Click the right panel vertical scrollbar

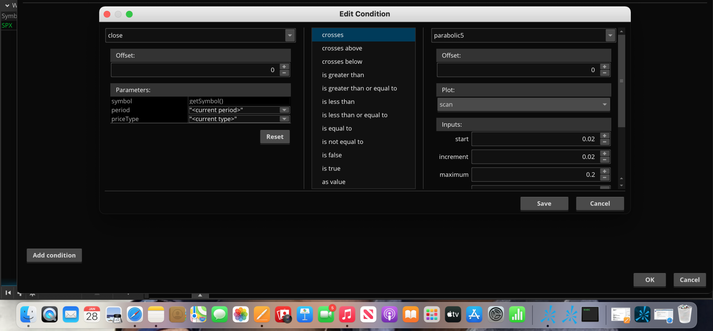(x=621, y=81)
